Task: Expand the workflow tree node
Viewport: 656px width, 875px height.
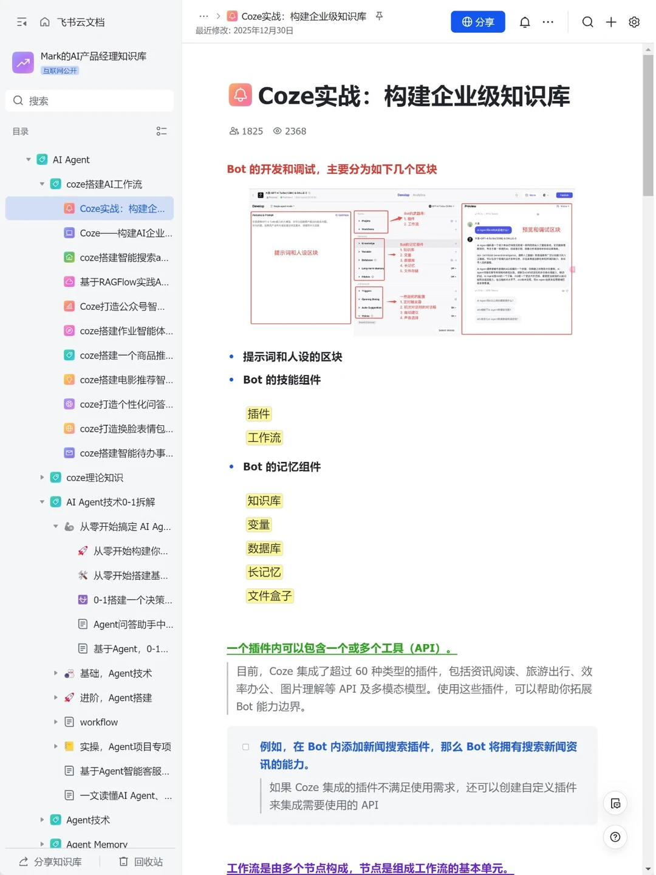Action: pos(55,722)
